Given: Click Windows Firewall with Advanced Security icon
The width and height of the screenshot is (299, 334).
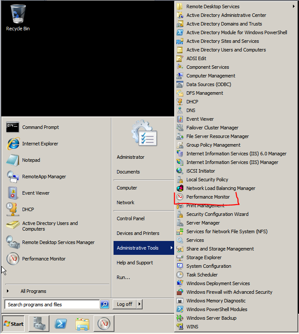Looking at the screenshot, I should coord(180,292).
